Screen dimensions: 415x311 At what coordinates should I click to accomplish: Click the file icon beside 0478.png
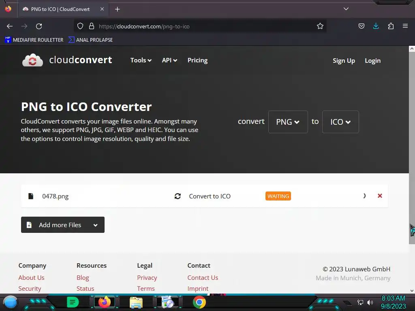pos(31,196)
